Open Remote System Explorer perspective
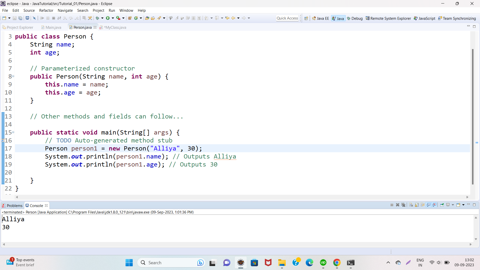 pyautogui.click(x=388, y=18)
